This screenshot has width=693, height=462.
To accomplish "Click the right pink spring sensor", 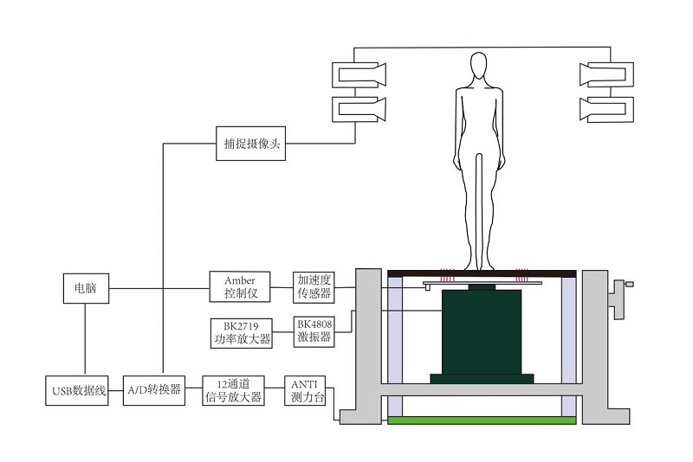I will 521,275.
